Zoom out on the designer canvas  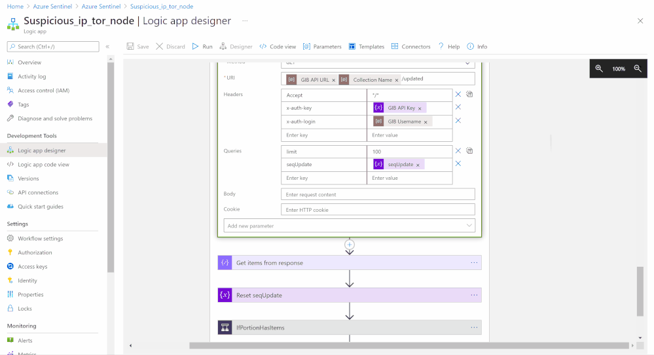pos(638,69)
